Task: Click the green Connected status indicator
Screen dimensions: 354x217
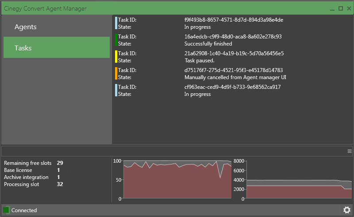Action: click(6, 210)
